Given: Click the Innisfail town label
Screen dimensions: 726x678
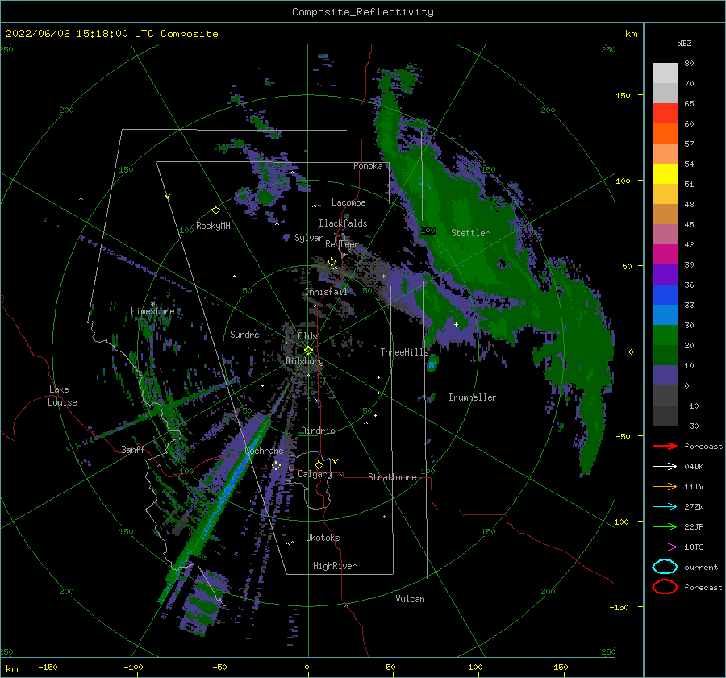Looking at the screenshot, I should (x=326, y=292).
